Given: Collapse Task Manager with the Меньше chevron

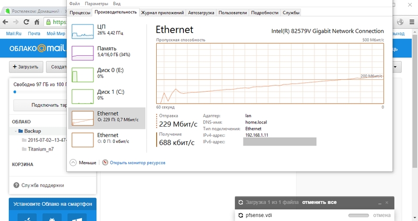Looking at the screenshot, I should point(73,163).
